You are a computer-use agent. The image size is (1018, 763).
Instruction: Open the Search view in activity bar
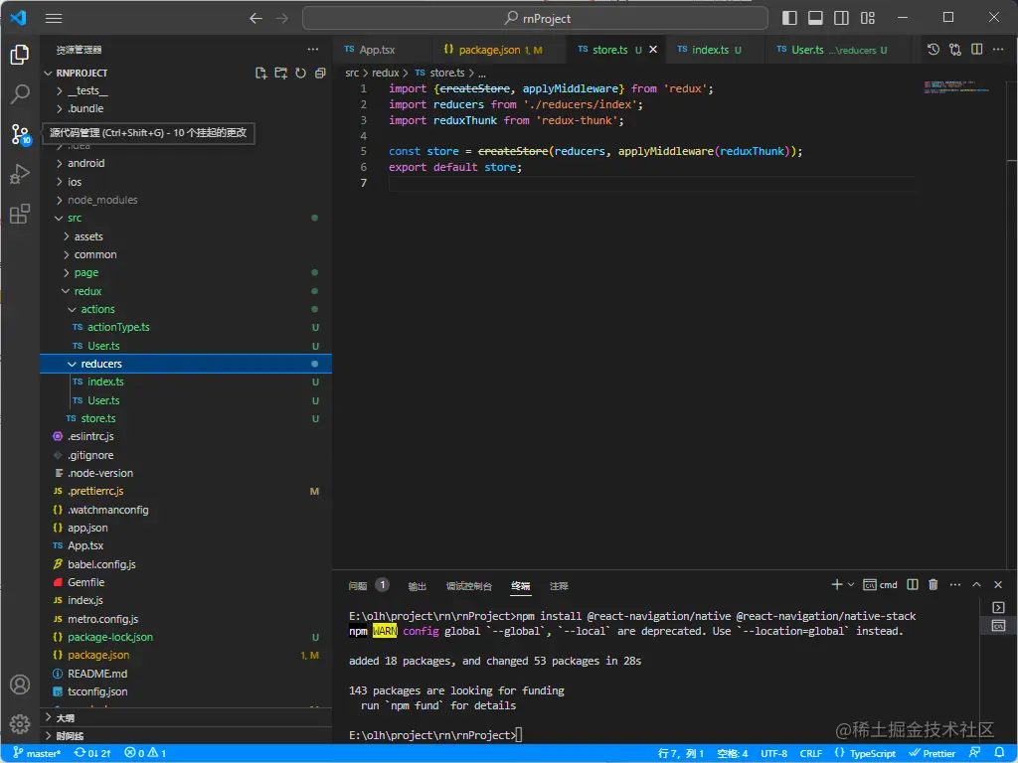point(20,94)
